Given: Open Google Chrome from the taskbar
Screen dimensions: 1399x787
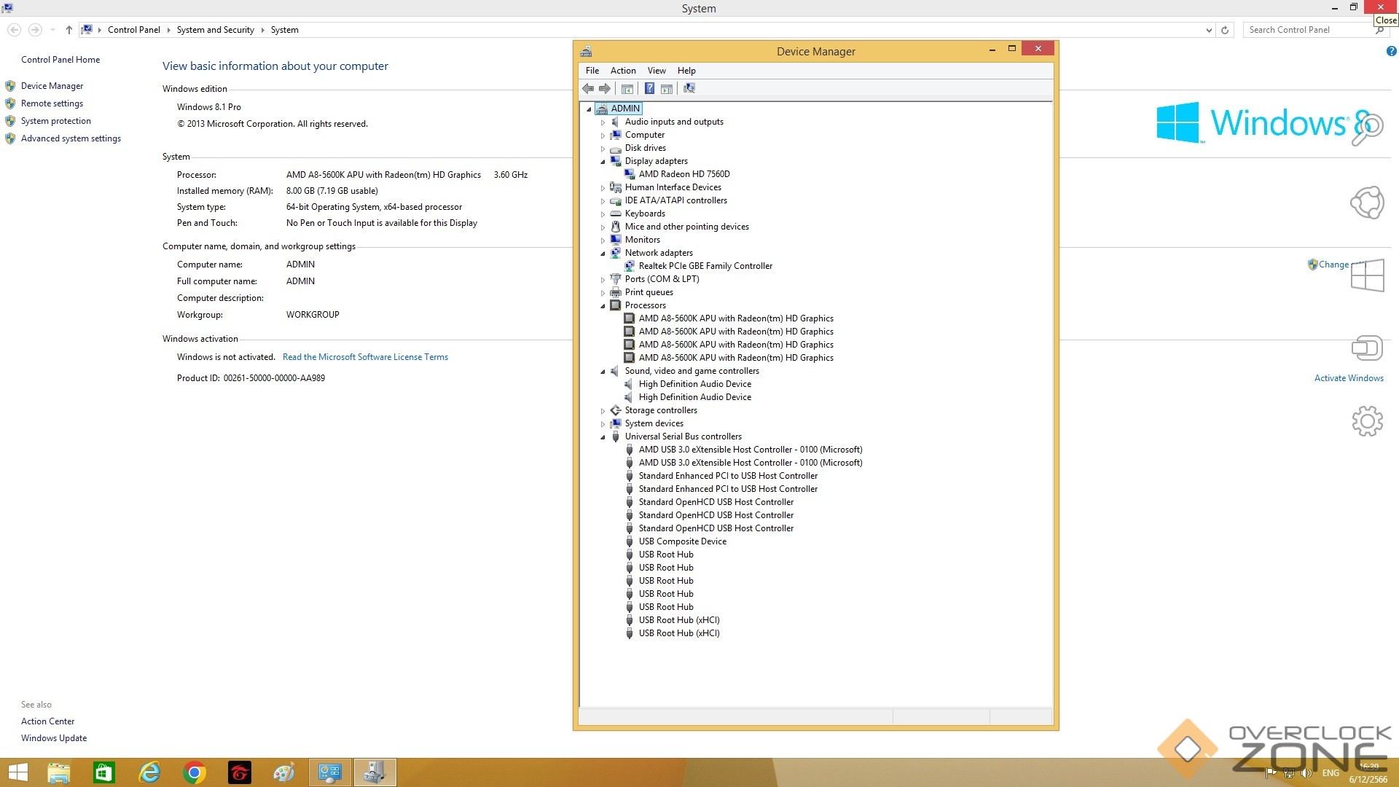Looking at the screenshot, I should click(194, 772).
